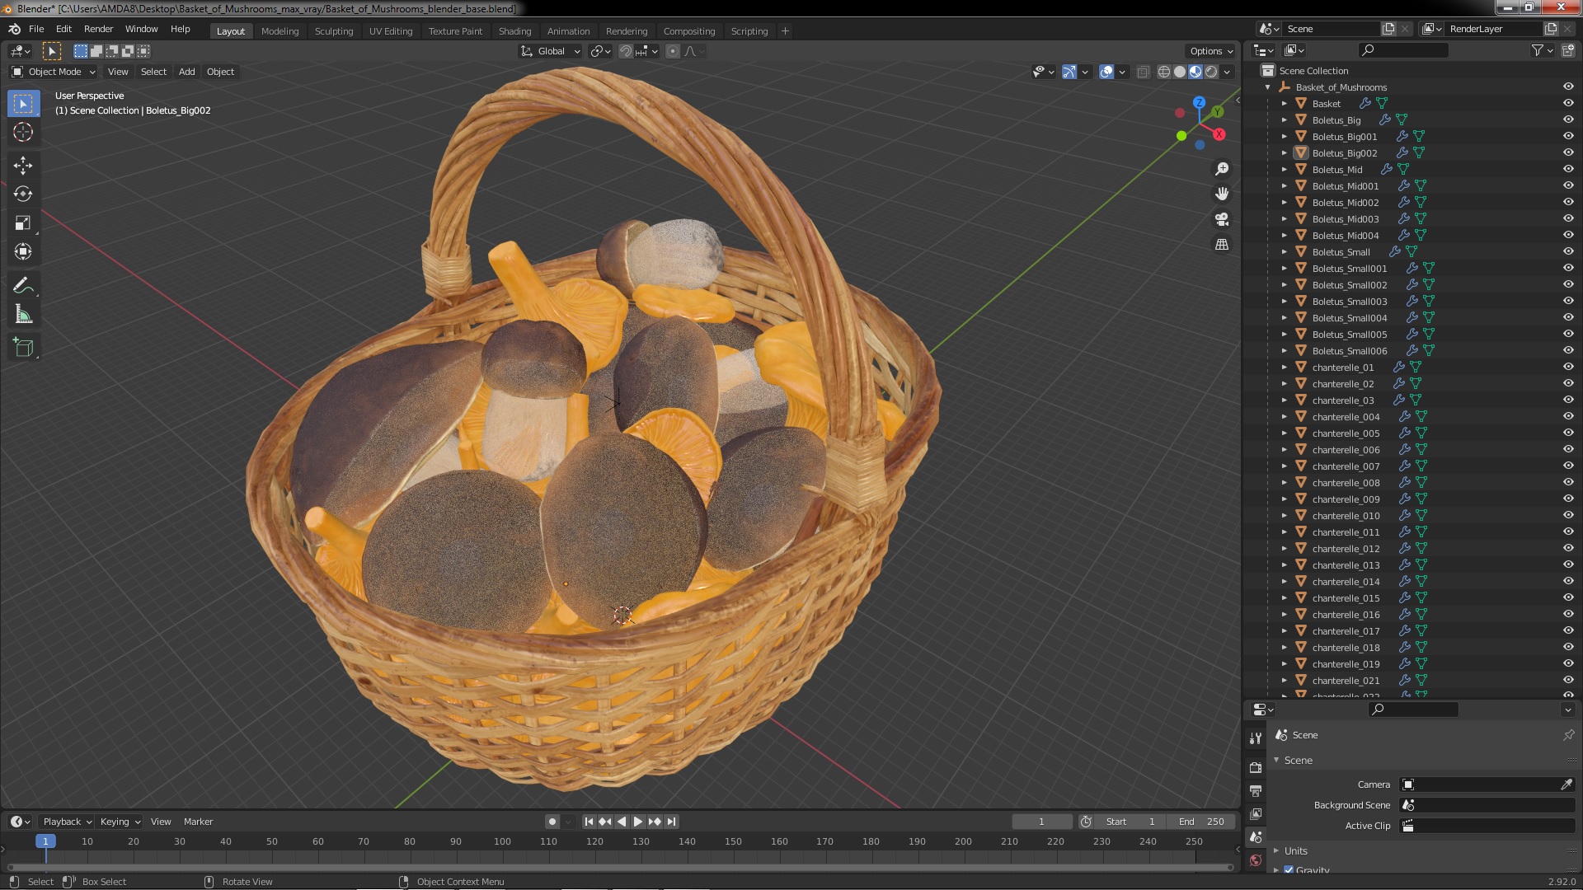Switch to the UV Editing workspace tab
Image resolution: width=1583 pixels, height=890 pixels.
click(x=390, y=31)
